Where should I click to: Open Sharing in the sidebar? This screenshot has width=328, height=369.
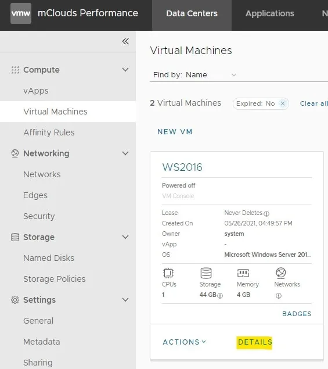pos(68,363)
